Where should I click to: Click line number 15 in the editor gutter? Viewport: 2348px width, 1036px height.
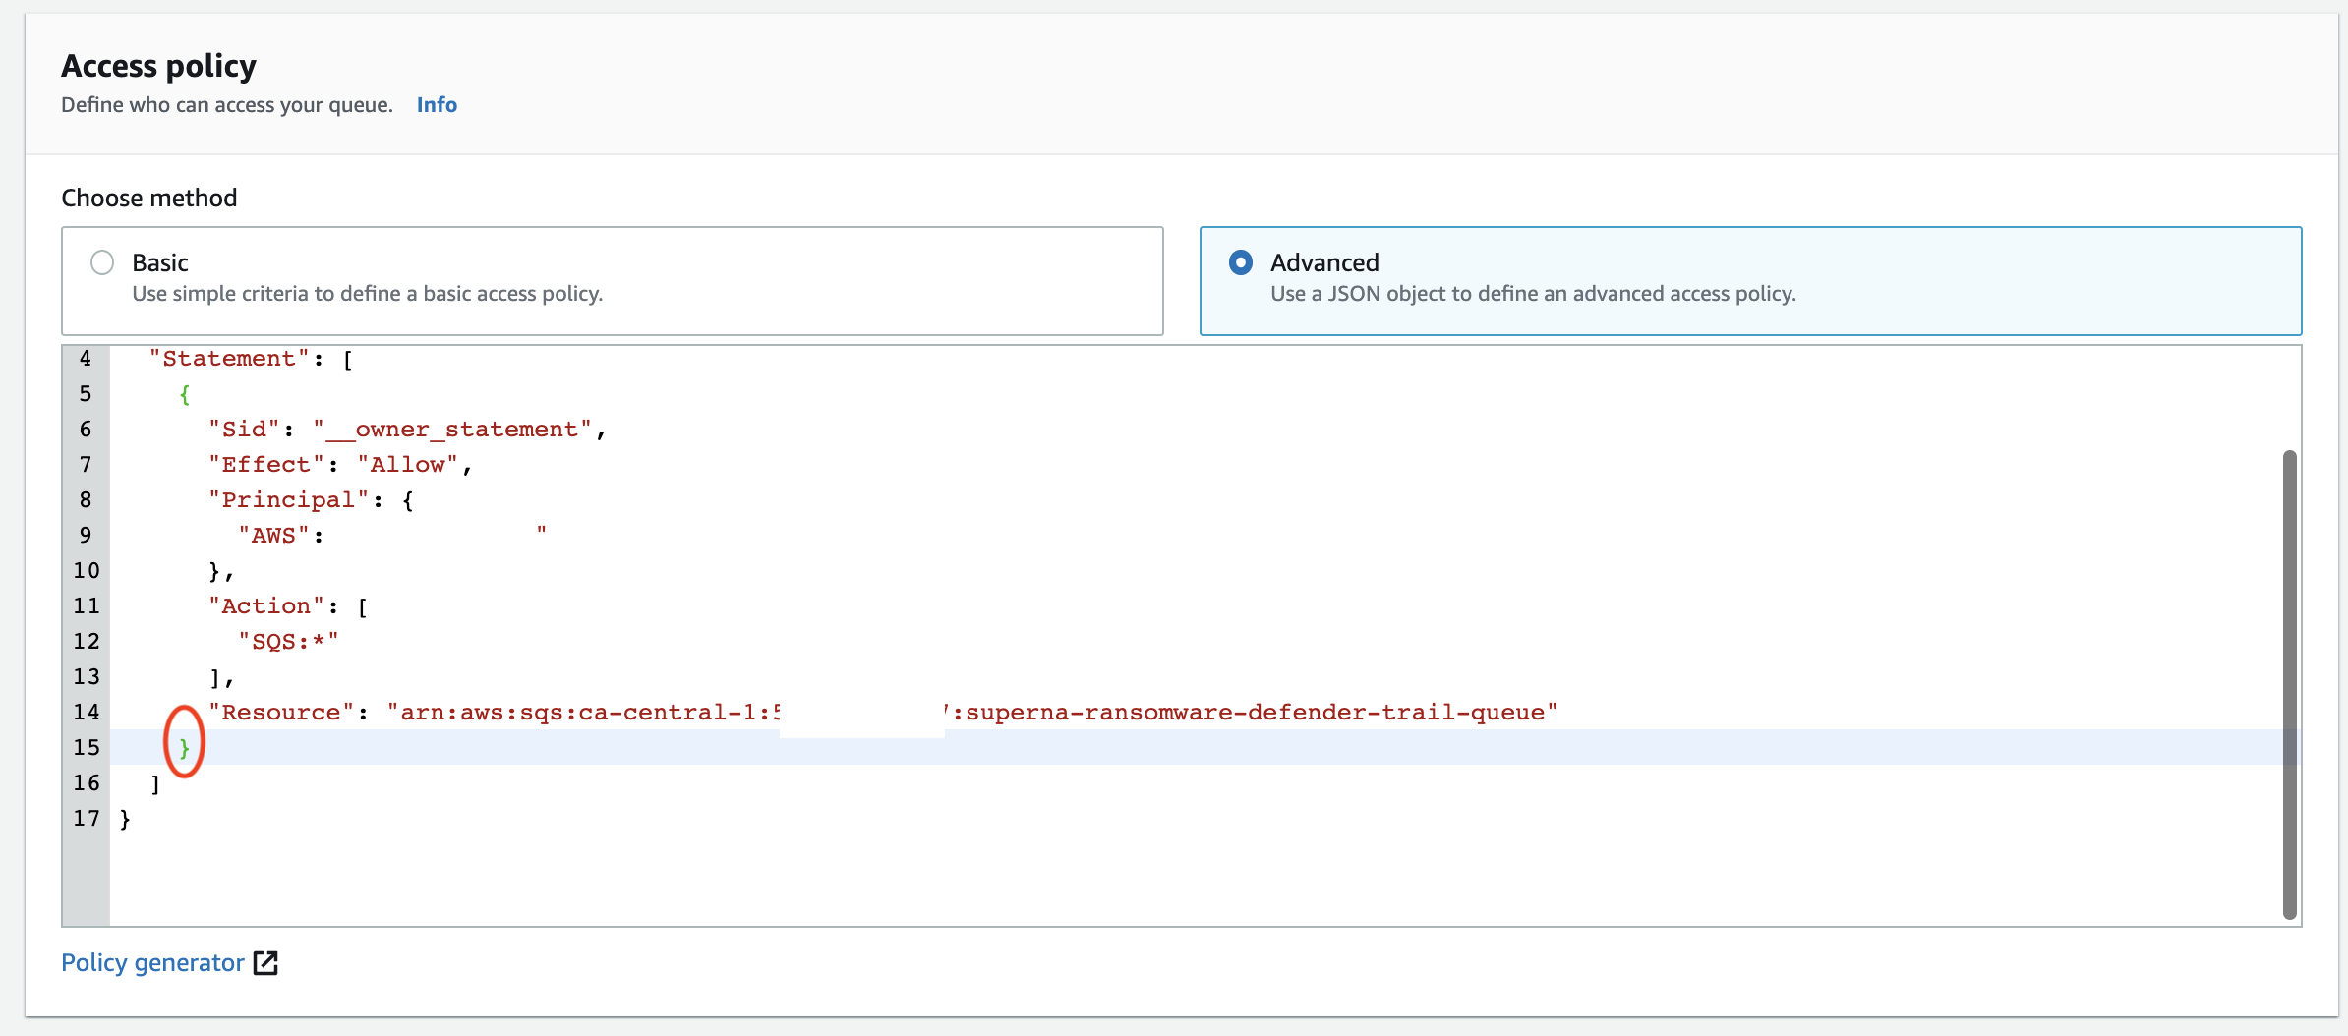85,748
